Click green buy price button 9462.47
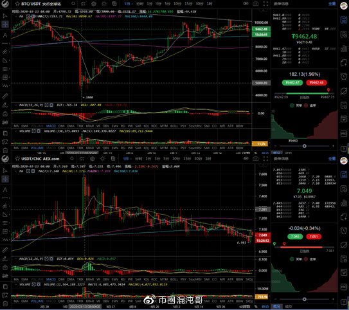349x310 pixels. (292, 82)
